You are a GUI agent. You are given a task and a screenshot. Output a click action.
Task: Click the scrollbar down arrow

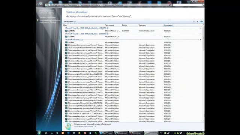coord(203,121)
